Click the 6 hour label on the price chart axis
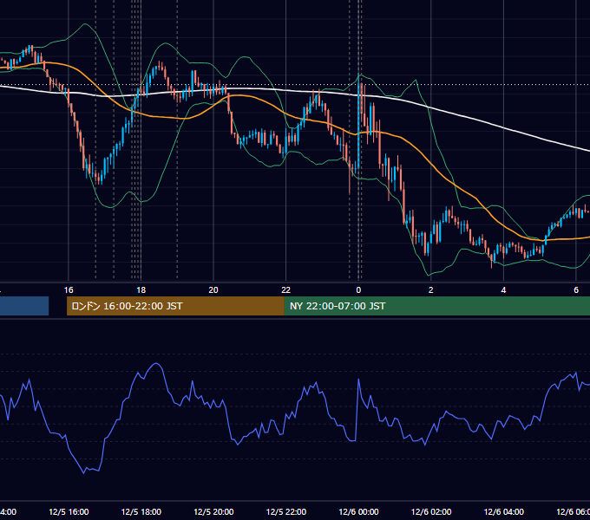 pos(576,290)
